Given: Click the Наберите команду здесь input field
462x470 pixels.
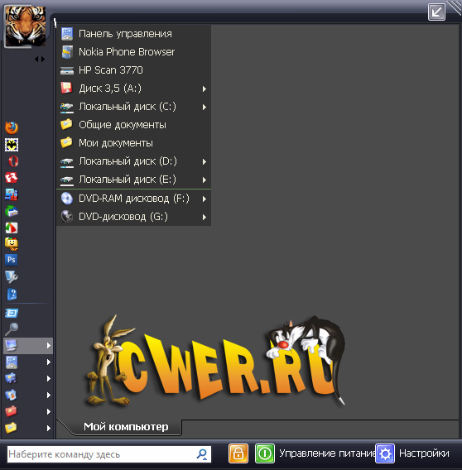Looking at the screenshot, I should (109, 454).
